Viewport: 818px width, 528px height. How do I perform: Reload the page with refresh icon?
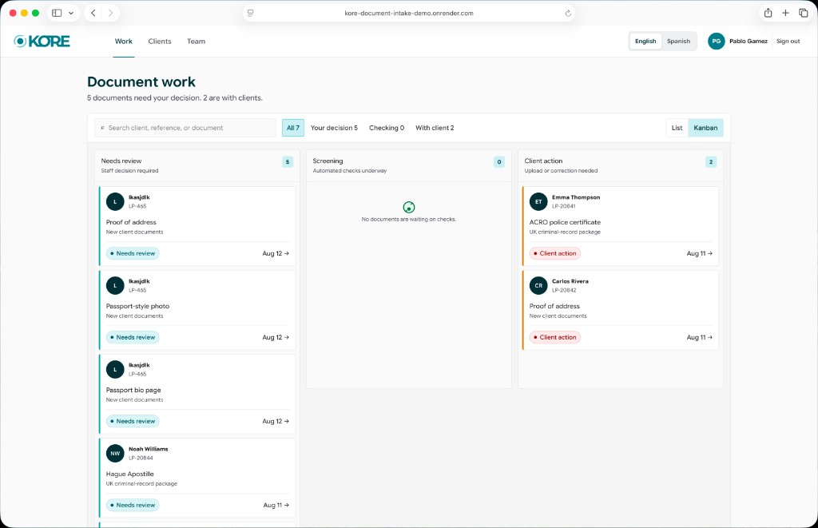click(x=568, y=13)
